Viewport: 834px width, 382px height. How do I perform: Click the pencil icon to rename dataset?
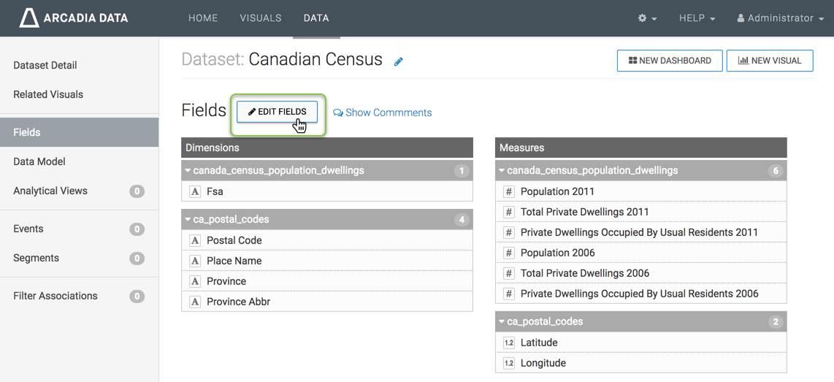tap(399, 61)
